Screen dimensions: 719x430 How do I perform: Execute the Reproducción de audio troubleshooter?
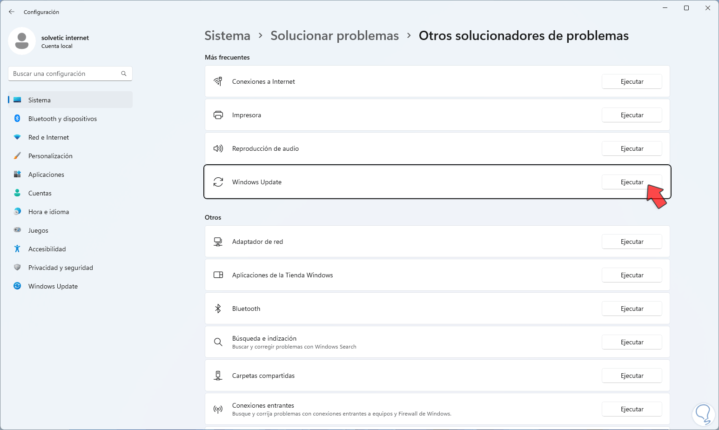pos(632,148)
